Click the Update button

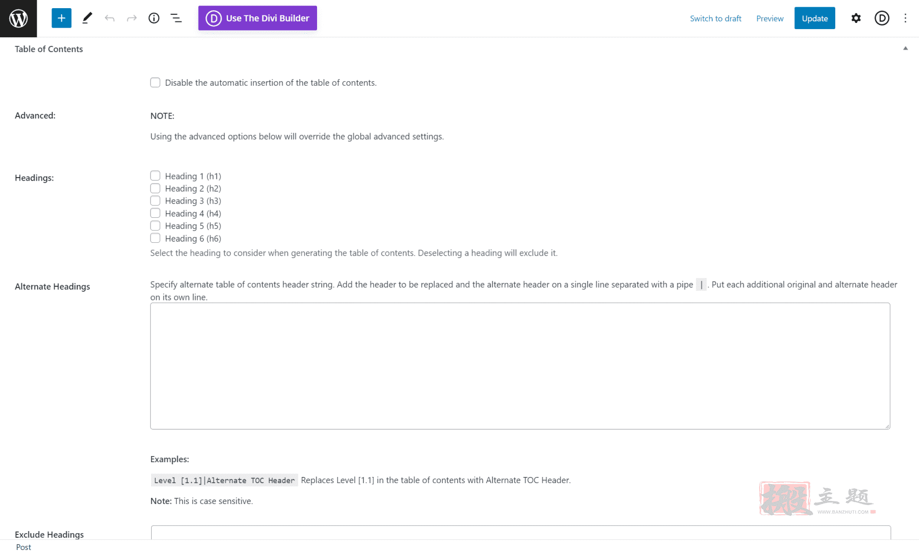(814, 18)
